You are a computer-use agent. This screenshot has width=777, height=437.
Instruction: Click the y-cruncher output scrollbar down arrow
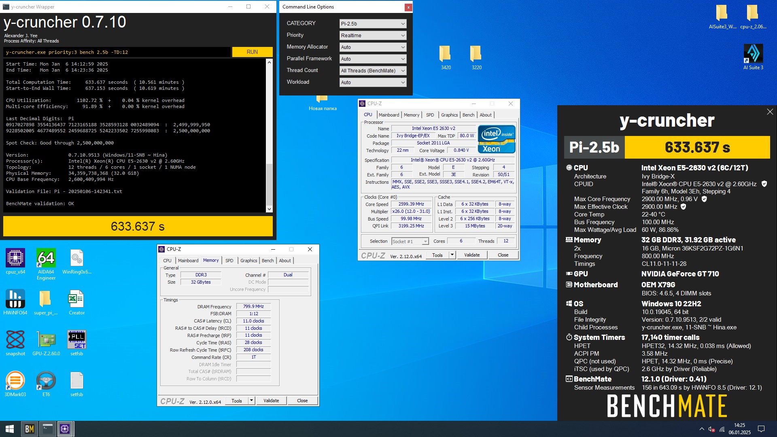click(x=269, y=209)
